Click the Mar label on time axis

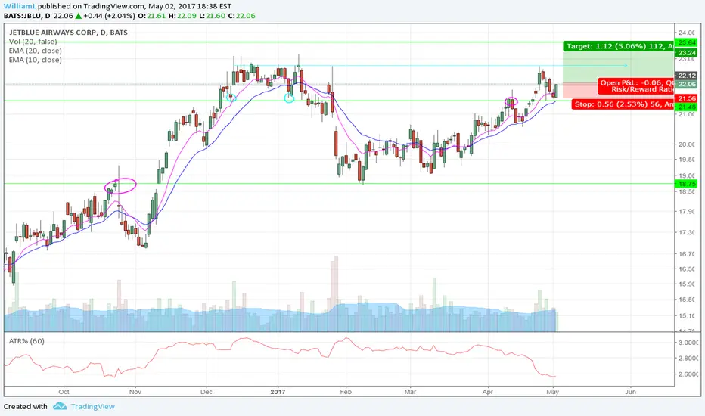[x=410, y=392]
